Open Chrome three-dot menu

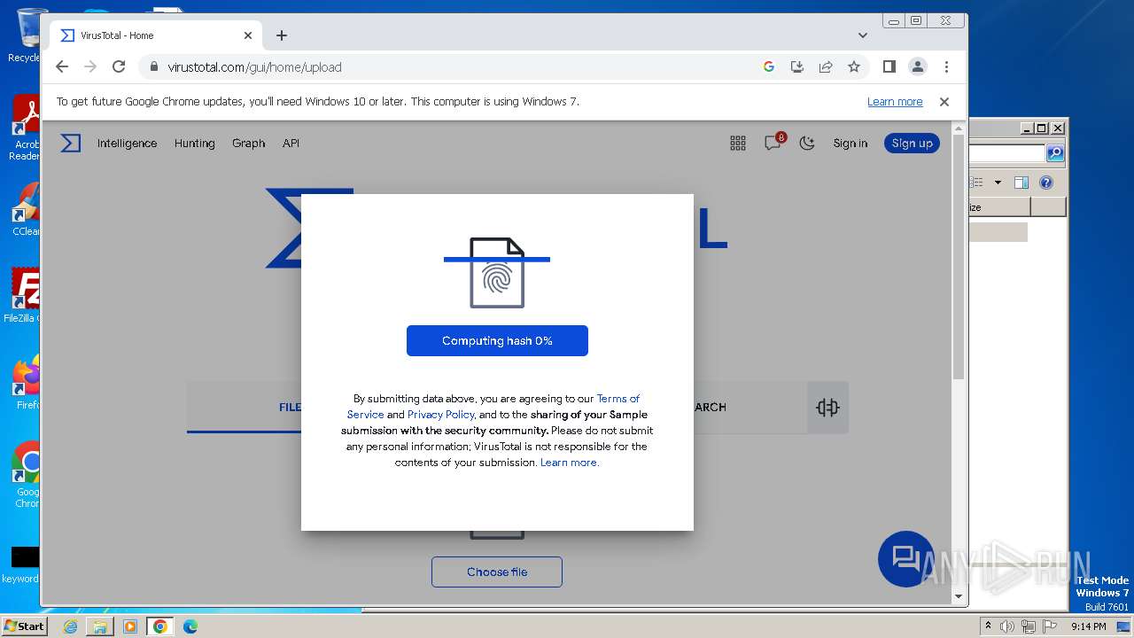(946, 66)
